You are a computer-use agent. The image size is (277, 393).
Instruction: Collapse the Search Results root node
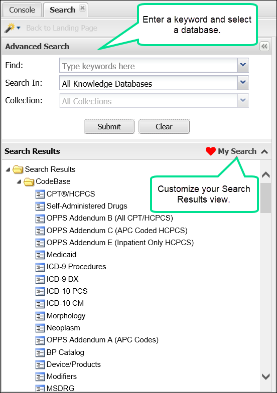[x=8, y=169]
